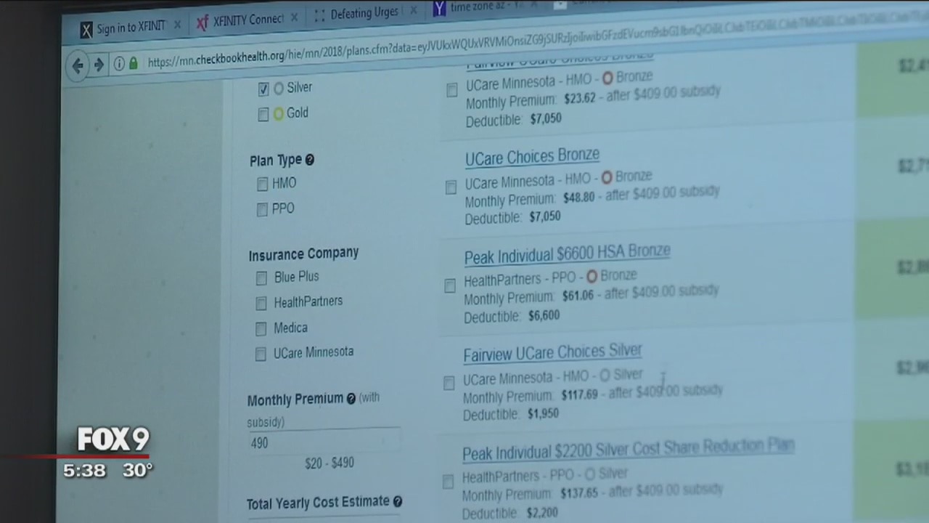Uncheck the Silver metal level checkbox
Image resolution: width=929 pixels, height=523 pixels.
pyautogui.click(x=263, y=89)
